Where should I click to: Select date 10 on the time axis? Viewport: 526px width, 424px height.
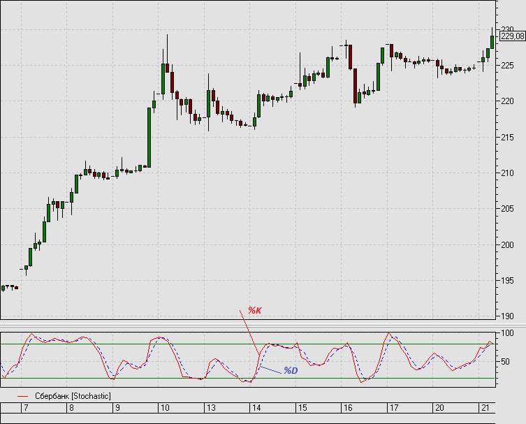point(165,408)
